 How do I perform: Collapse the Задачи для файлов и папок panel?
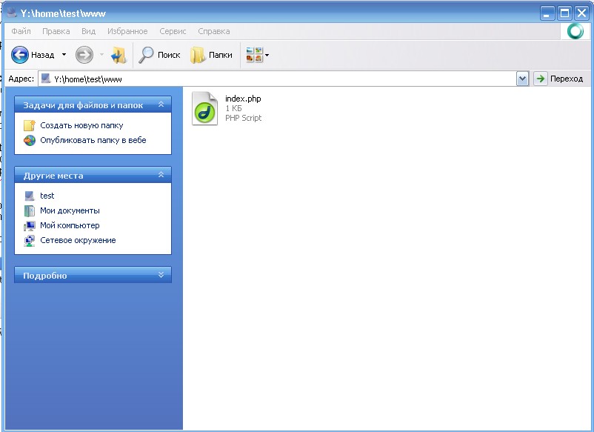click(161, 104)
